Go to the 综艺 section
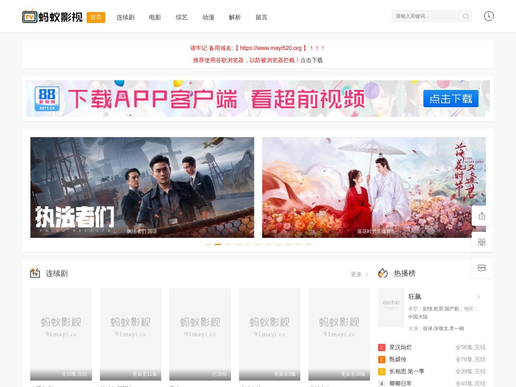The image size is (516, 387). 182,17
